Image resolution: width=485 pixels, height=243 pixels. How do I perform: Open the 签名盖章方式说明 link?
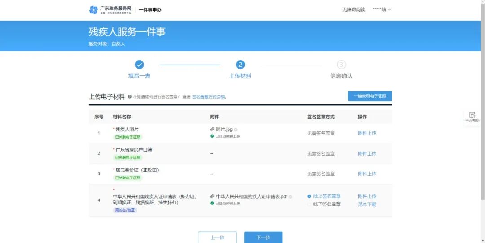[208, 97]
